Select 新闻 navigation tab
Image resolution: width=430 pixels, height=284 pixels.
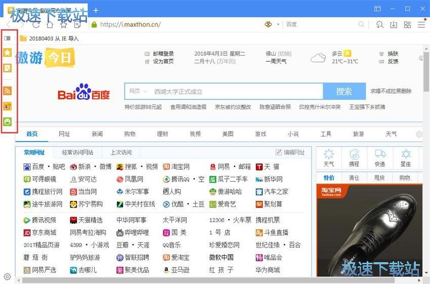pyautogui.click(x=97, y=134)
